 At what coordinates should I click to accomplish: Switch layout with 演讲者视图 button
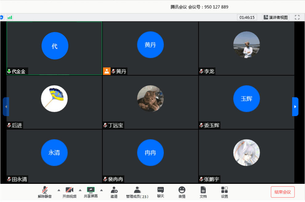(276, 17)
